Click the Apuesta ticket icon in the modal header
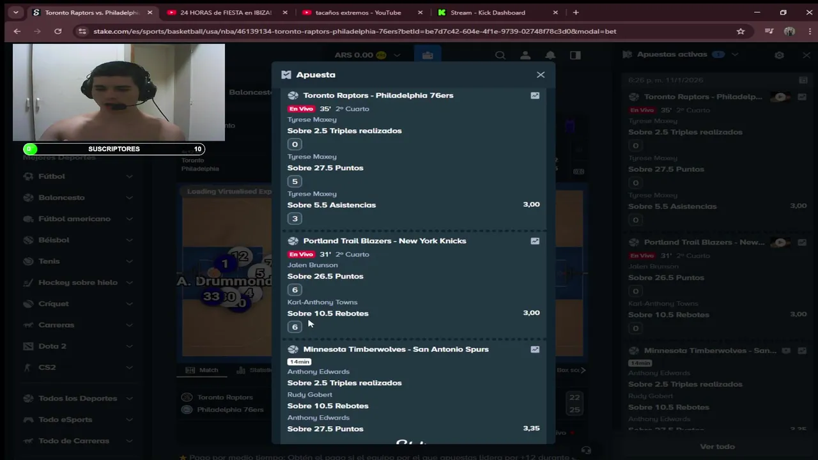The image size is (818, 460). pyautogui.click(x=286, y=75)
